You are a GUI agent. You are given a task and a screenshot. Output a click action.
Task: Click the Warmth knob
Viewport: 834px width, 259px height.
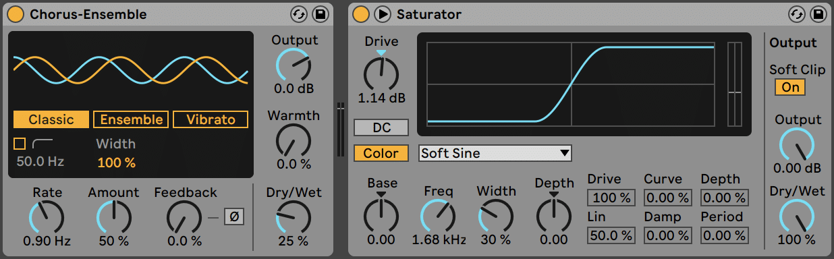(x=294, y=141)
